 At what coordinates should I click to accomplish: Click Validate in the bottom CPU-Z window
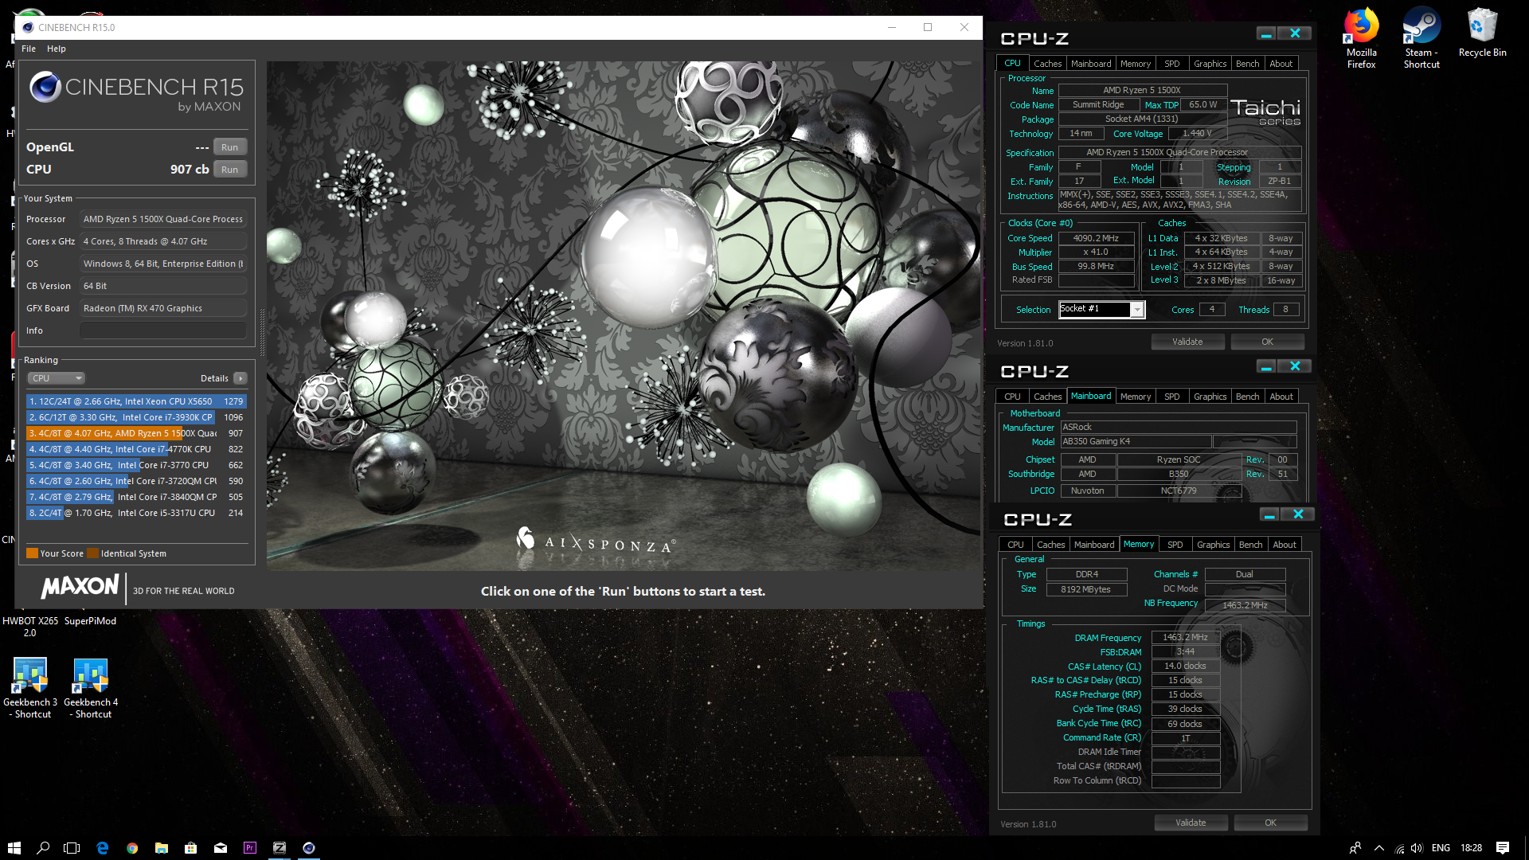pos(1191,823)
